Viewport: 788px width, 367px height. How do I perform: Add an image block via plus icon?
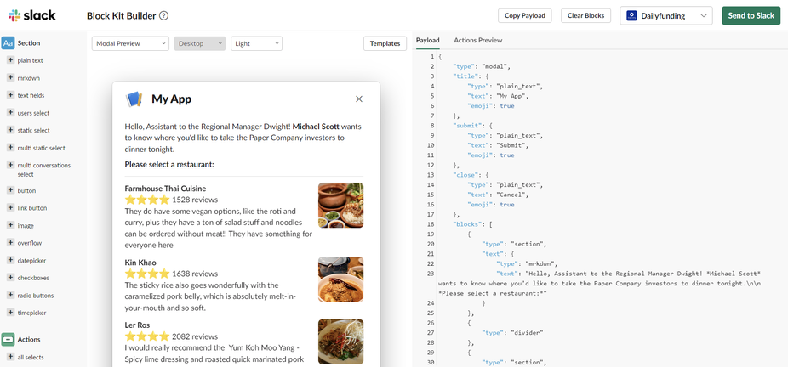coord(10,225)
